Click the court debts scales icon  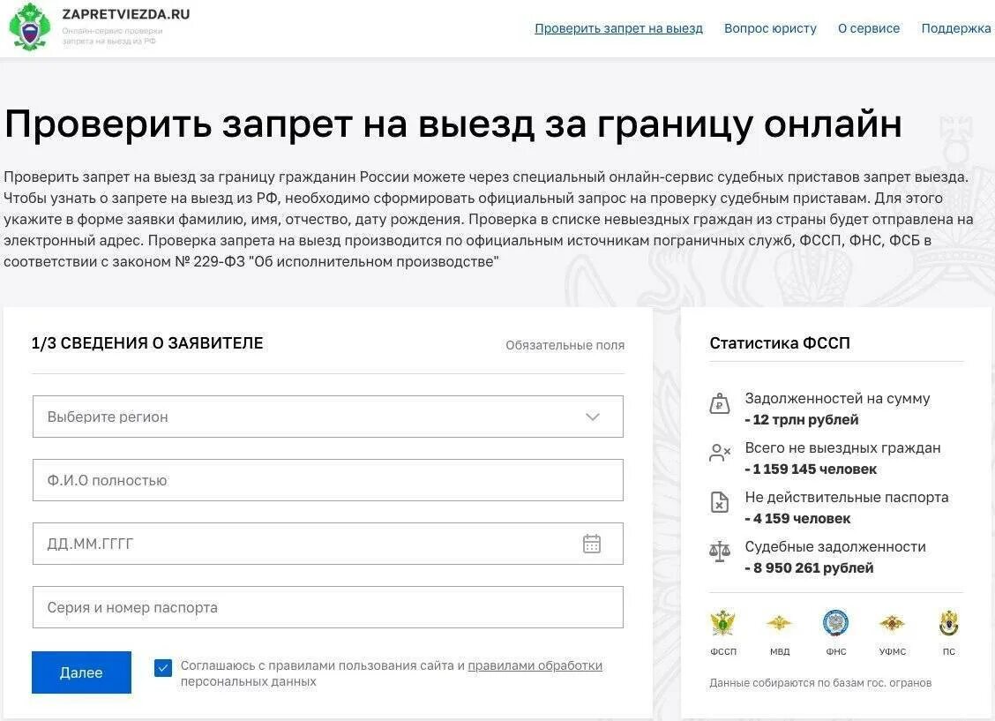pos(720,552)
